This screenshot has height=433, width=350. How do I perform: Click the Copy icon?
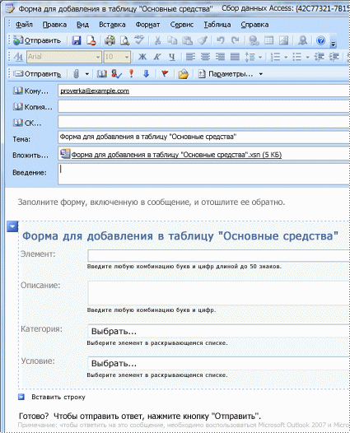[x=172, y=40]
